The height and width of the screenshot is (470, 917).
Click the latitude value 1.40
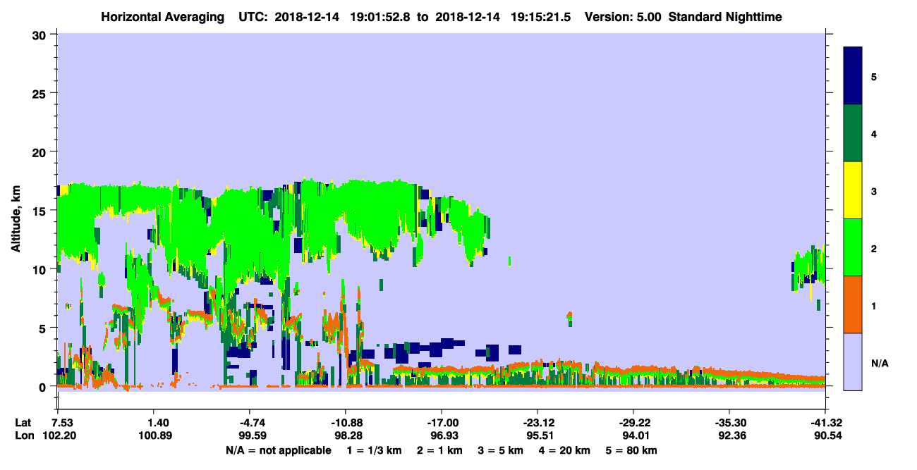coord(154,422)
